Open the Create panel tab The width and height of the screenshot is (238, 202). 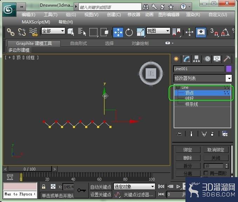coord(176,59)
